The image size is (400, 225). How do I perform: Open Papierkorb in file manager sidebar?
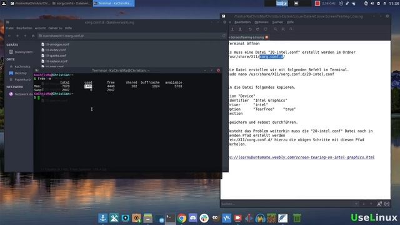click(20, 79)
